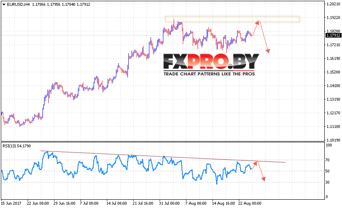Click the RSI scale value 70
Viewport: 342px width, 208px height.
(328, 160)
